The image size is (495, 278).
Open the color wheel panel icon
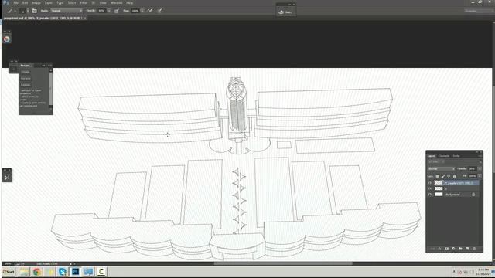pos(7,39)
